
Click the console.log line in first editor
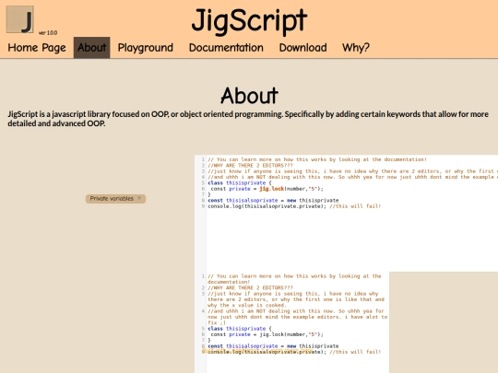[294, 206]
